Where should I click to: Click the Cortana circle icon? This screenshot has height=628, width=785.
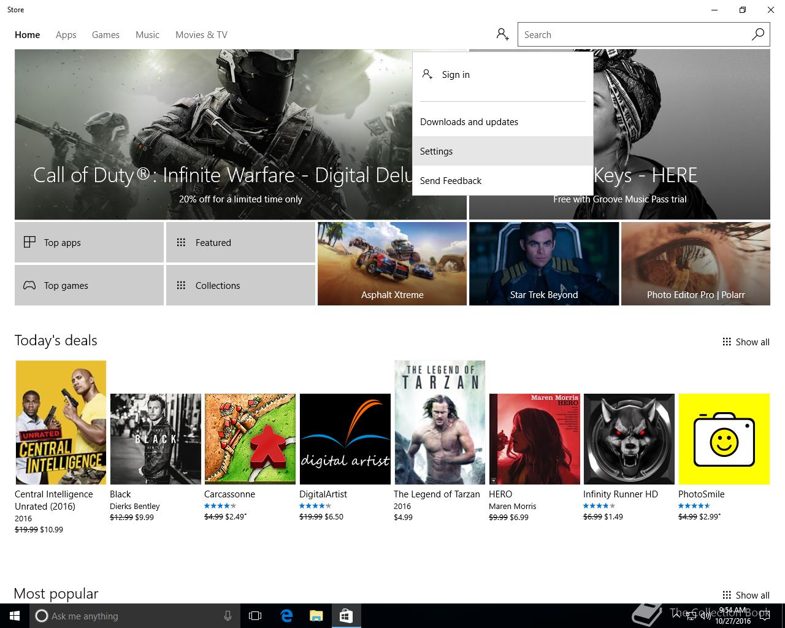[41, 616]
